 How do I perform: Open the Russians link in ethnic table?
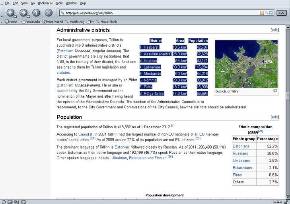[240, 153]
